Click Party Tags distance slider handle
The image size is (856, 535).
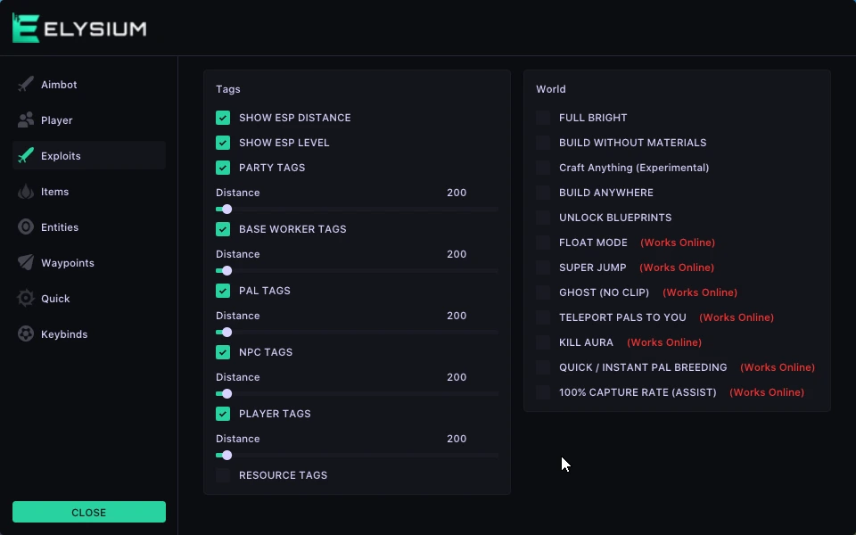tap(227, 209)
